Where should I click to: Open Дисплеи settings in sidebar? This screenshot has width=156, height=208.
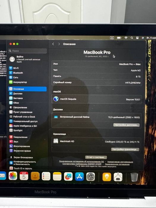(x=18, y=94)
